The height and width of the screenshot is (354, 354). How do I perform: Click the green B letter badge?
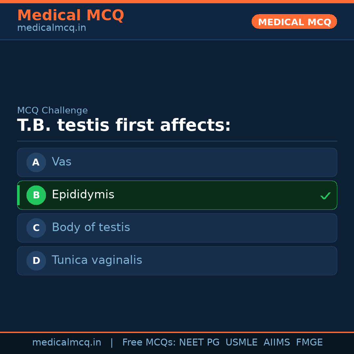36,195
